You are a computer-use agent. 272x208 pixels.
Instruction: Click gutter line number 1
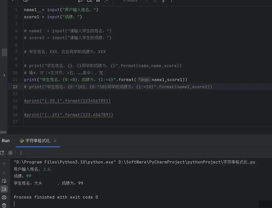click(16, 10)
